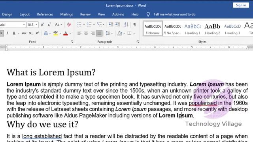Open the View tab
The image size is (253, 142).
(101, 14)
